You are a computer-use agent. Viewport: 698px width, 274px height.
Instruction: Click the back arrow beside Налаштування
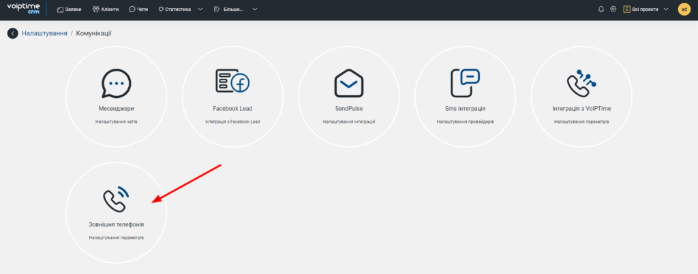coord(12,33)
